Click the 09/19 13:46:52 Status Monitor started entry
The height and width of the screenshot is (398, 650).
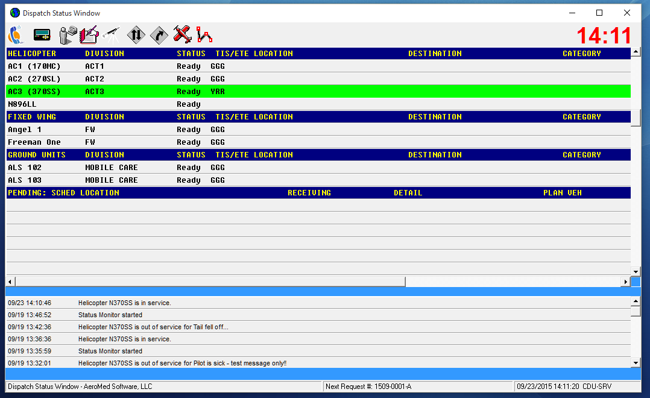(318, 315)
